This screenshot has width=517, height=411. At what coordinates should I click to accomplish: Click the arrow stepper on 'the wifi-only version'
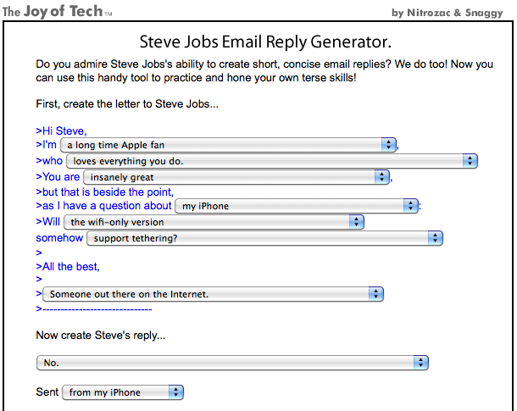point(356,222)
